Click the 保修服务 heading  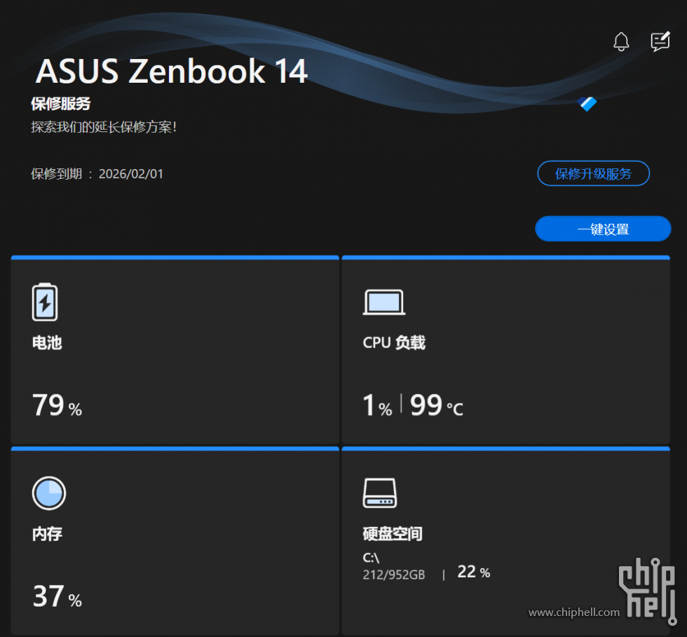[61, 104]
